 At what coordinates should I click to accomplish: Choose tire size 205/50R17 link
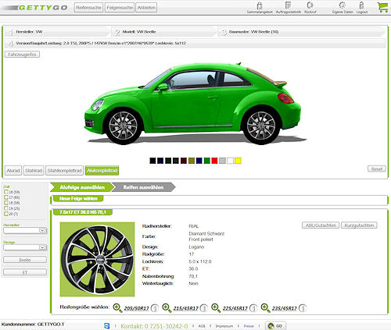pyautogui.click(x=136, y=308)
